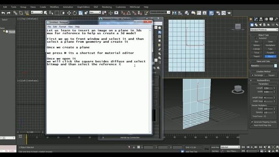This screenshot has width=279, height=157.
Task: Click the Teapot primitive button
Action: pos(256,56)
